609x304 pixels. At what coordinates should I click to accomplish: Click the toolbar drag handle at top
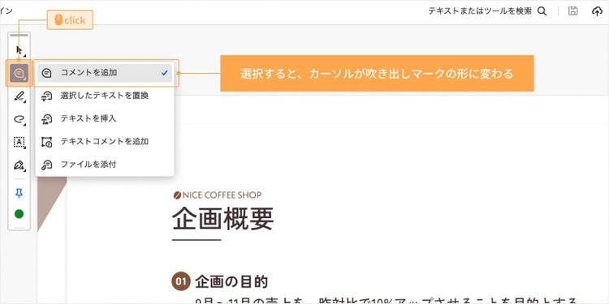[x=19, y=36]
